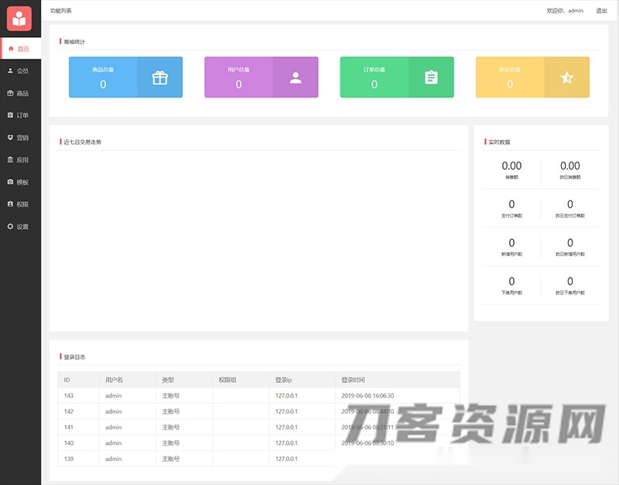Click the 商品 products icon in sidebar
Viewport: 619px width, 485px height.
11,93
